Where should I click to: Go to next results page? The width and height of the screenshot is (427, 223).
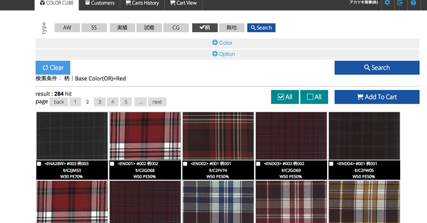pyautogui.click(x=157, y=102)
